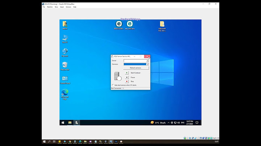Click the highlighted Services combo field

click(135, 64)
